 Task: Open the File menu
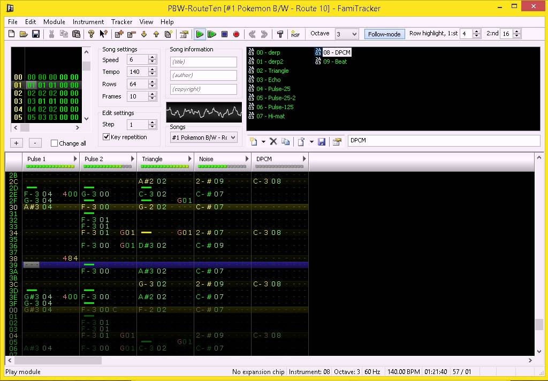click(x=13, y=21)
